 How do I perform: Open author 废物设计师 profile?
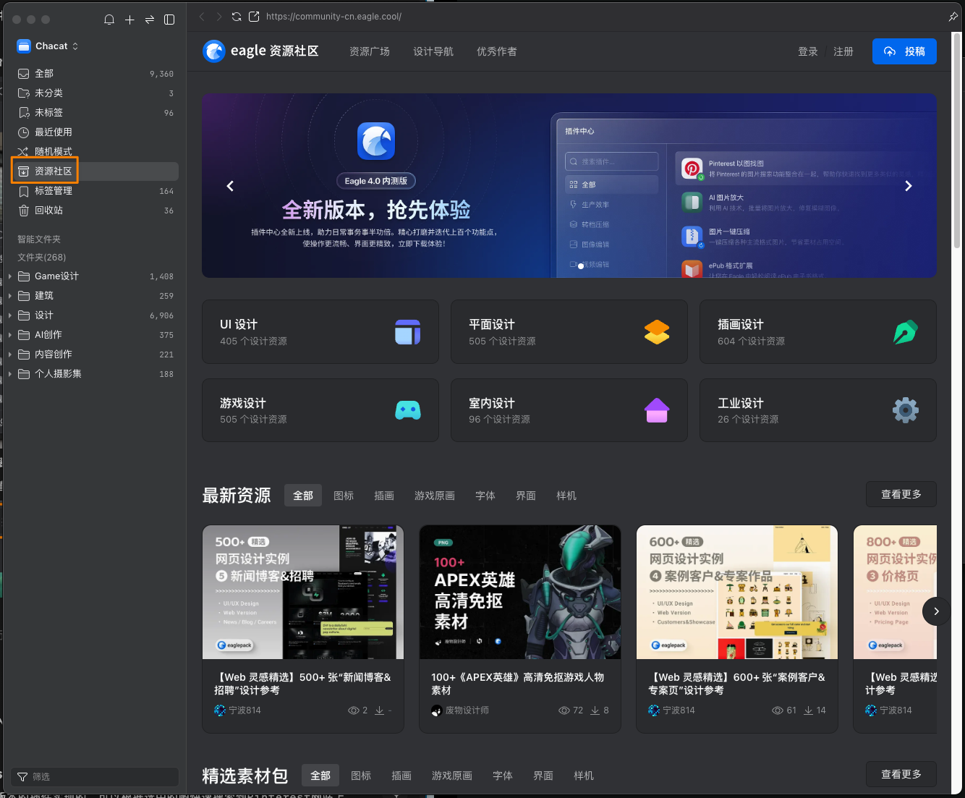tap(460, 710)
